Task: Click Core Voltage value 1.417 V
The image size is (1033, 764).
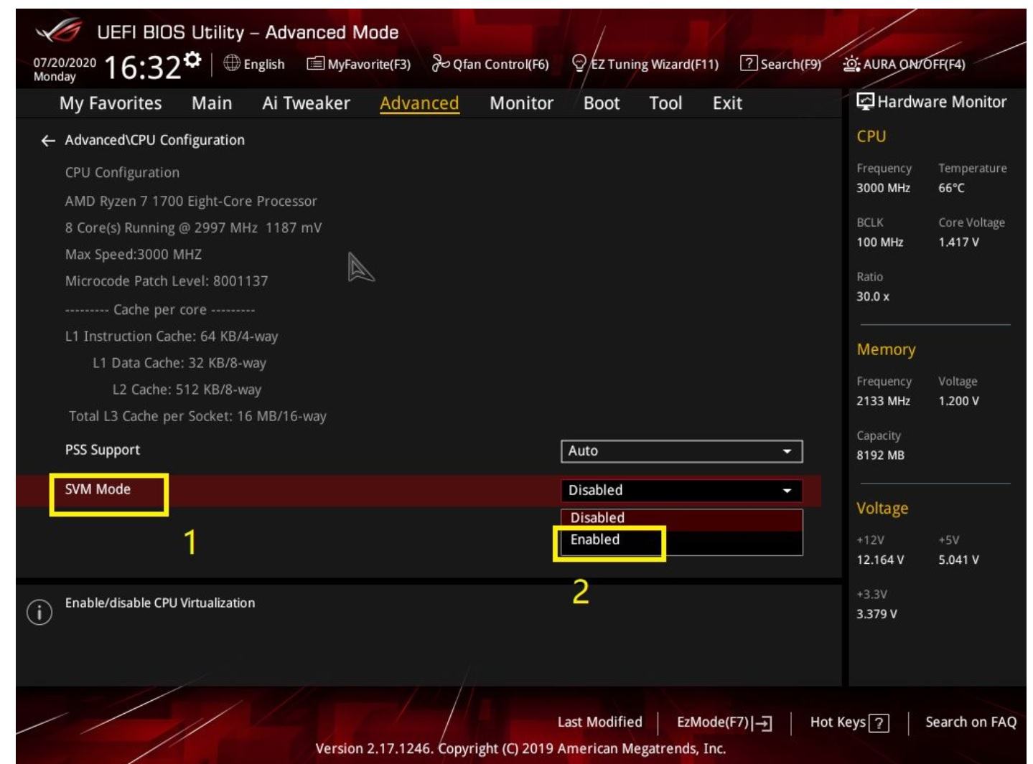Action: tap(958, 242)
